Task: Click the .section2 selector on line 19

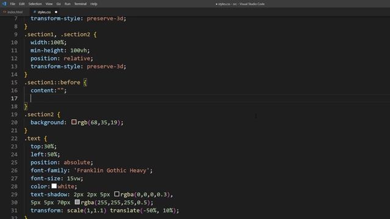Action: (x=39, y=114)
